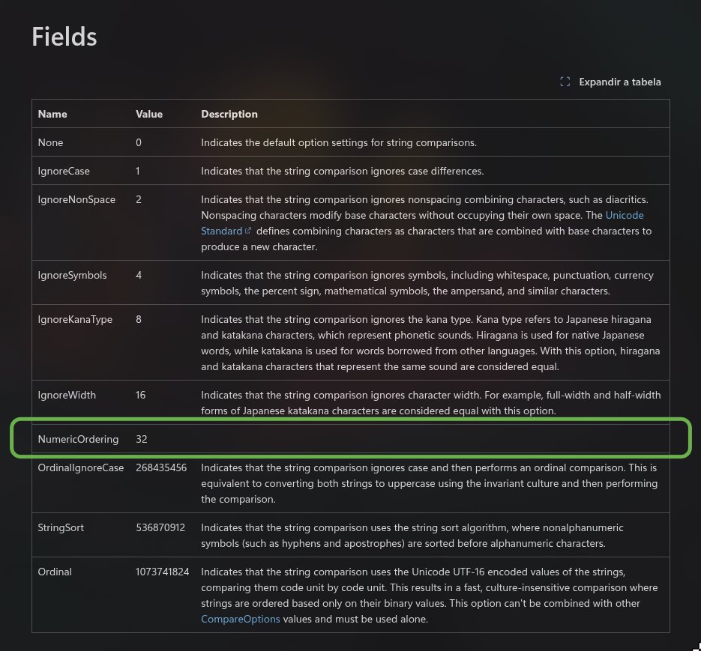Select the OrdinalIgnoreCase field name
This screenshot has height=651, width=701.
coord(81,467)
